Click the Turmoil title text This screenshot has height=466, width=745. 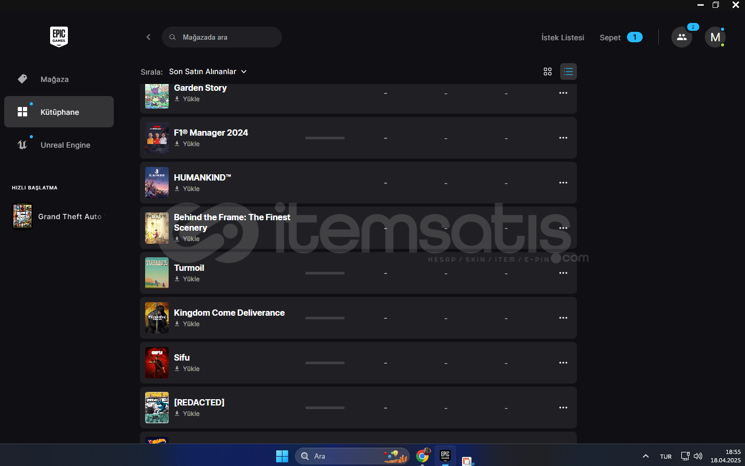pyautogui.click(x=189, y=268)
